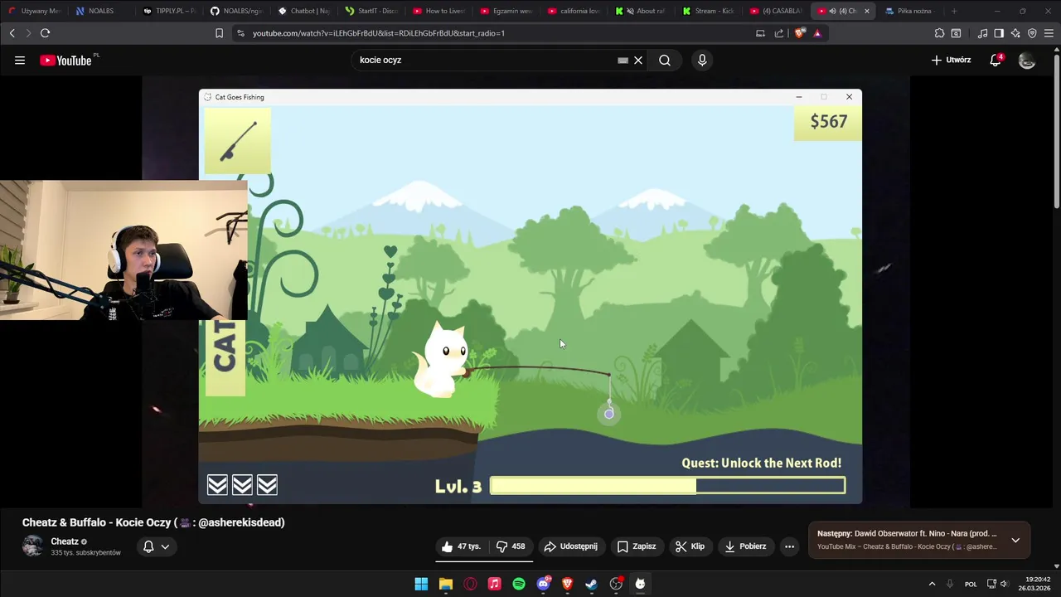Open File Explorer from taskbar
This screenshot has width=1061, height=597.
click(445, 584)
